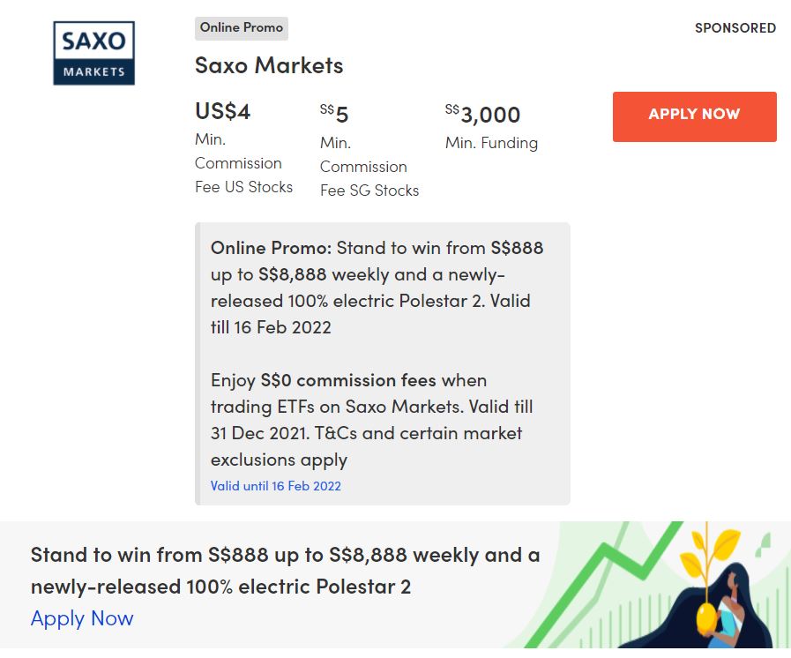Click the SPONSORED label
This screenshot has height=658, width=791.
click(x=735, y=28)
